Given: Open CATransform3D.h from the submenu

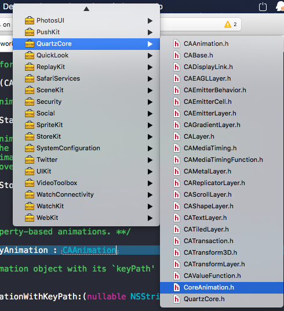Looking at the screenshot, I should coord(221,253).
